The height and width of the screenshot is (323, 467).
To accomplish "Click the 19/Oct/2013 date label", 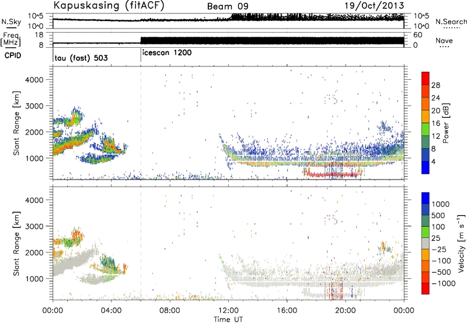I will coord(374,6).
